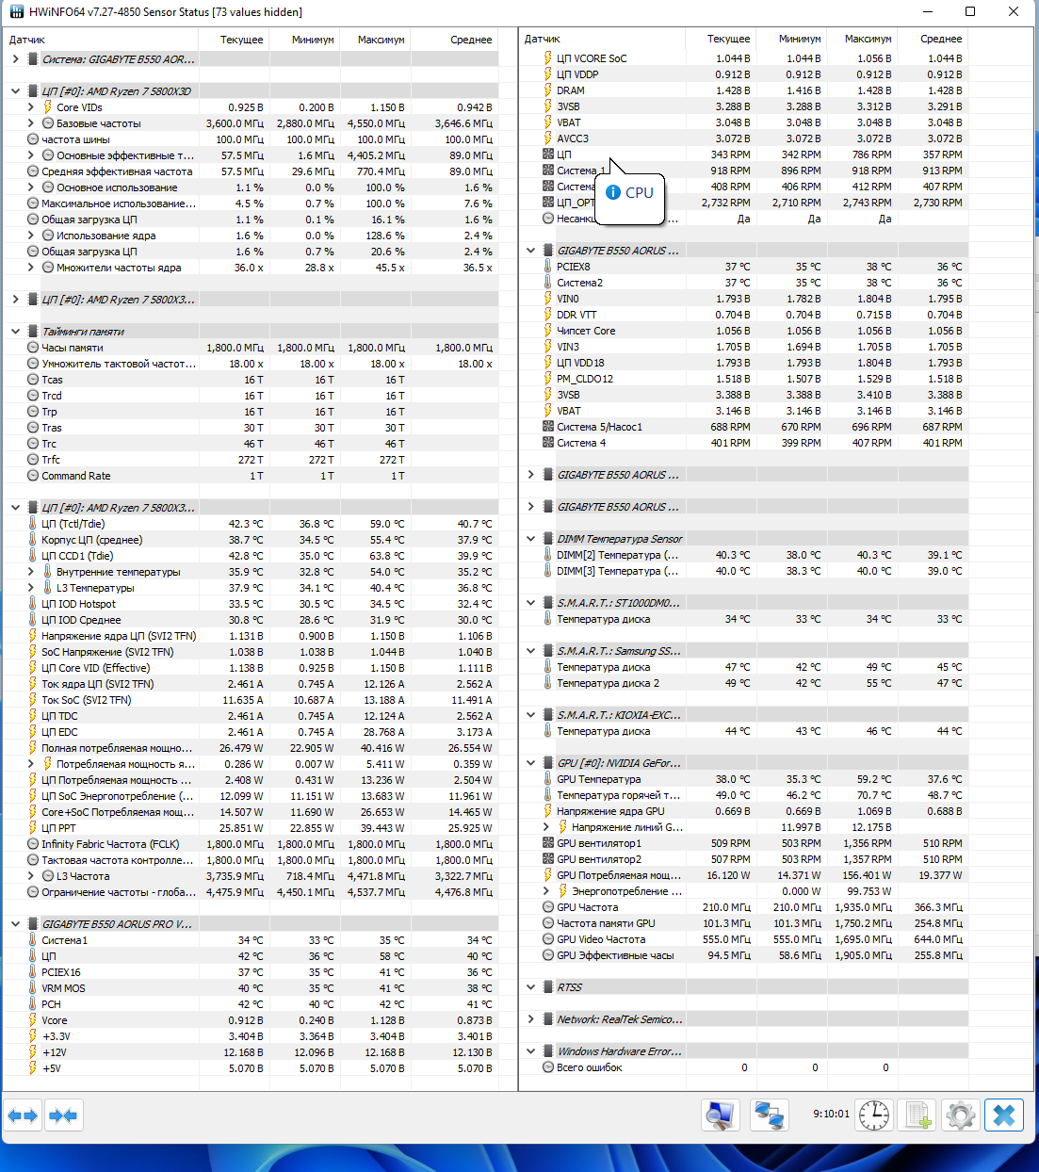The image size is (1039, 1172).
Task: Collapse GIGABYTE B550 AORUS PRO V... group
Action: point(15,924)
